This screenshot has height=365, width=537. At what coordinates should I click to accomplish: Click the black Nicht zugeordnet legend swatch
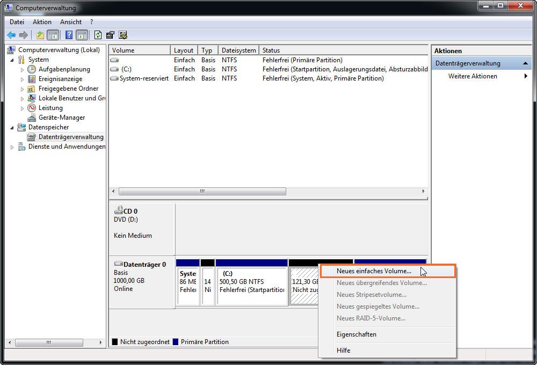click(115, 342)
